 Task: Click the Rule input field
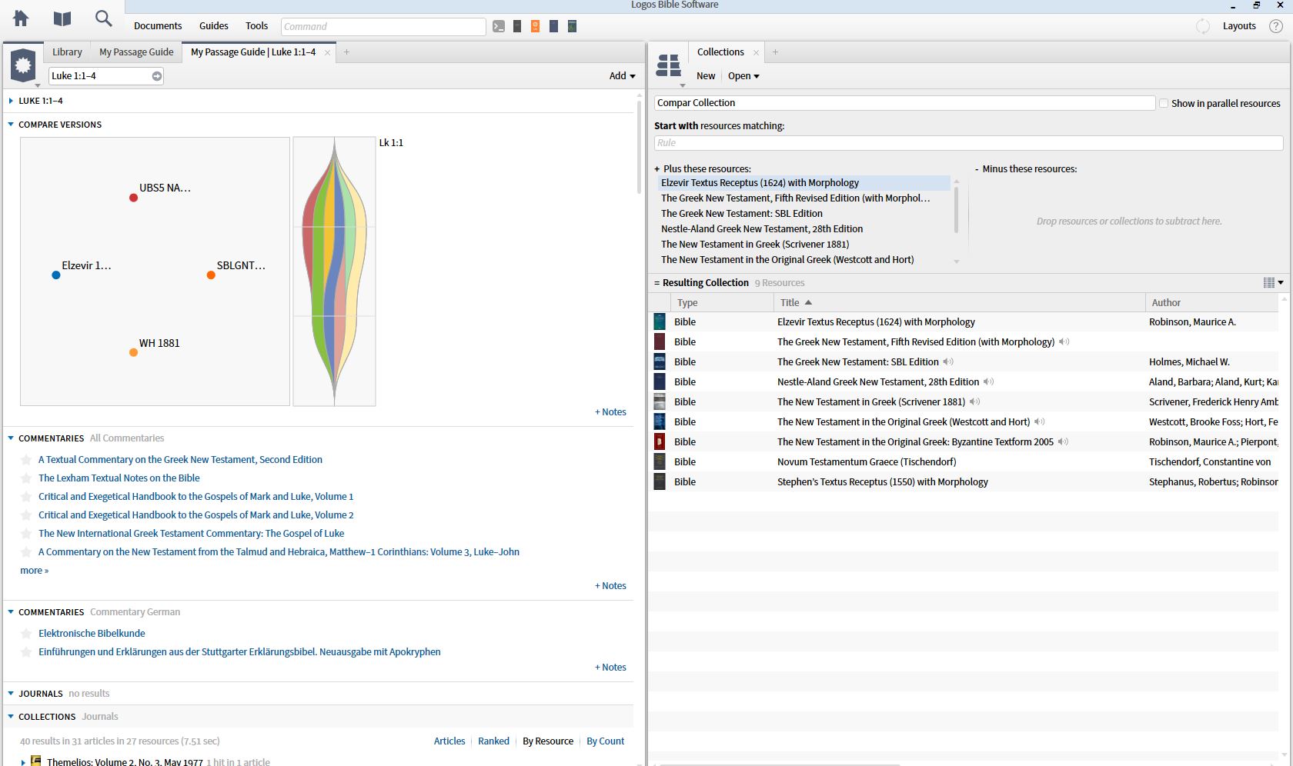(x=968, y=143)
